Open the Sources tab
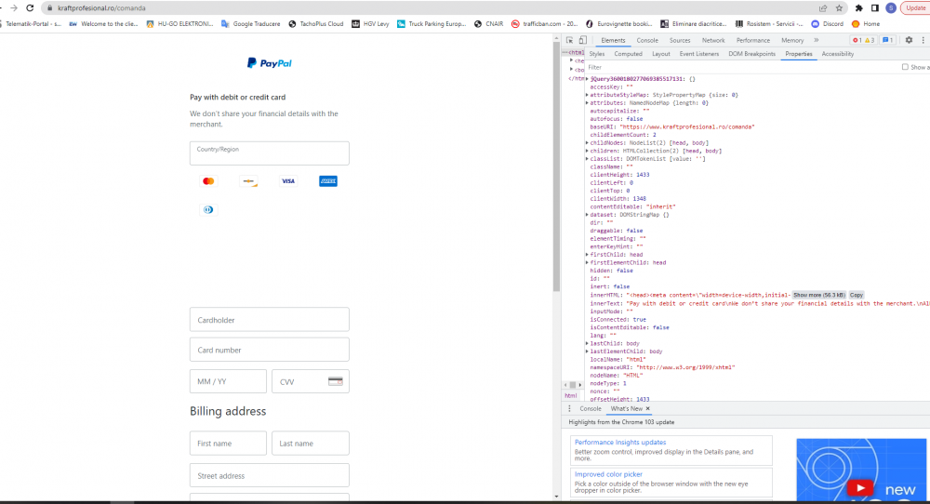Screen dimensions: 930x504 [x=680, y=40]
